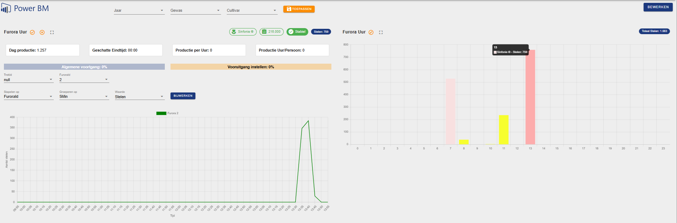This screenshot has height=223, width=677.
Task: Expand right Furora Uur chart to fullscreen
Action: [381, 32]
